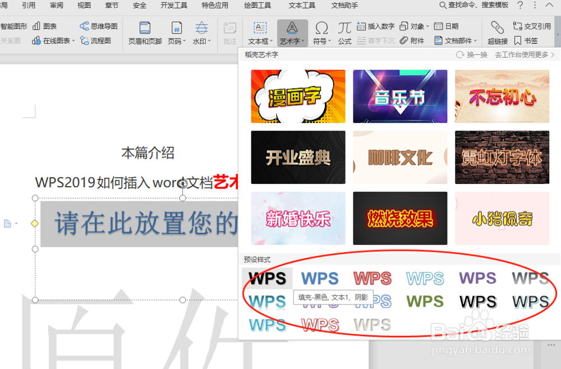Click the 对象 object icon
The image size is (561, 369).
[403, 26]
